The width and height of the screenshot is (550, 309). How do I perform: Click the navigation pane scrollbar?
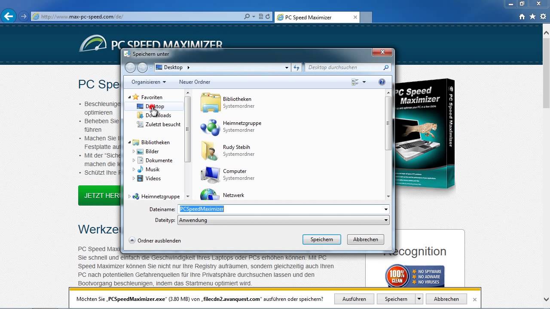188,129
